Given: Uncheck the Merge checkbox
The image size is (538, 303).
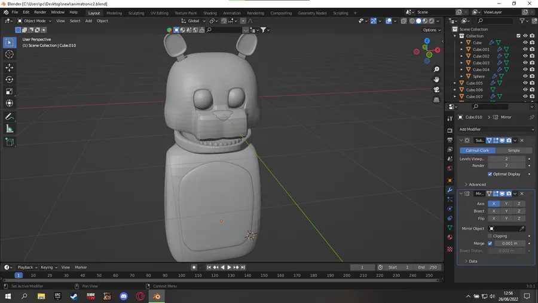Looking at the screenshot, I should 490,244.
